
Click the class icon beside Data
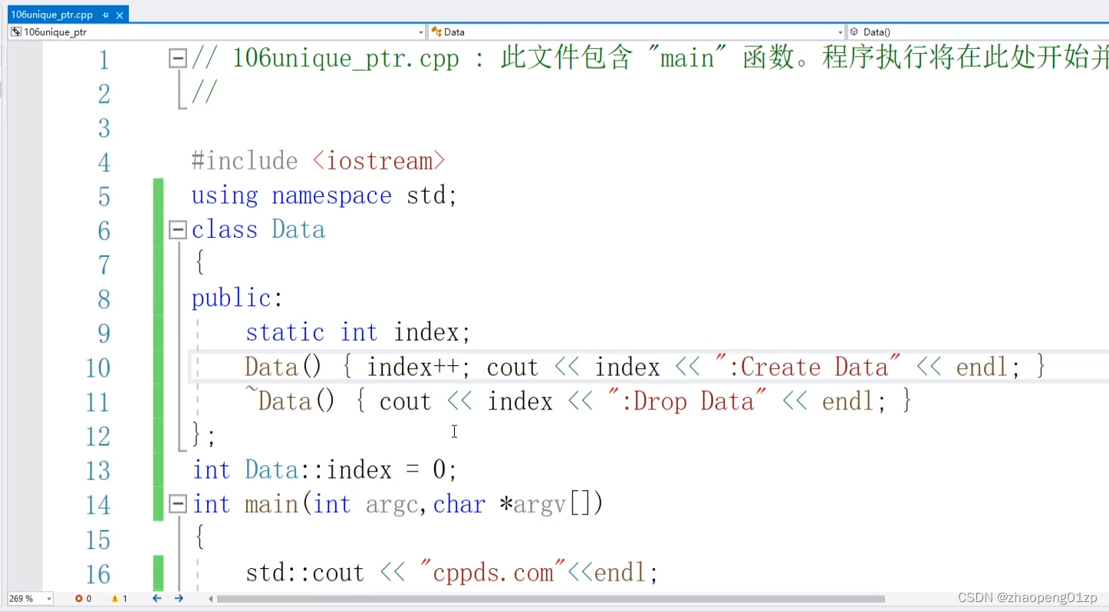coord(436,32)
